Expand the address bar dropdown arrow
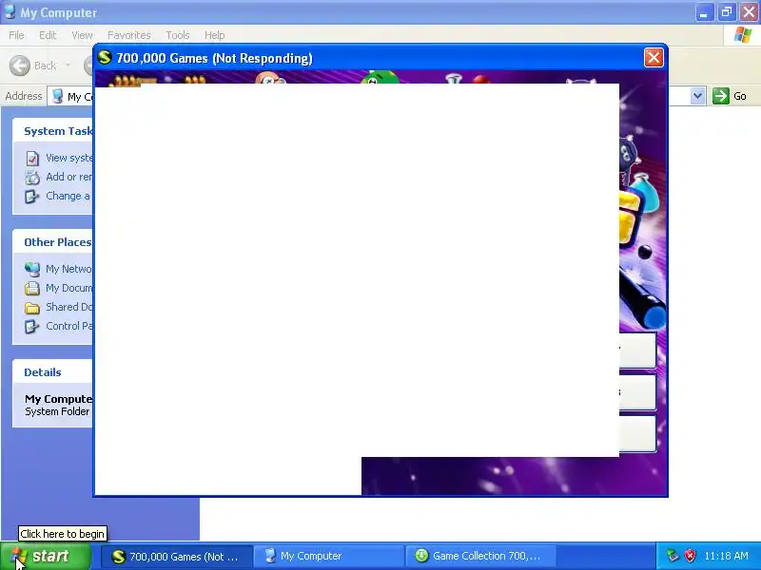Viewport: 761px width, 570px height. [x=697, y=96]
